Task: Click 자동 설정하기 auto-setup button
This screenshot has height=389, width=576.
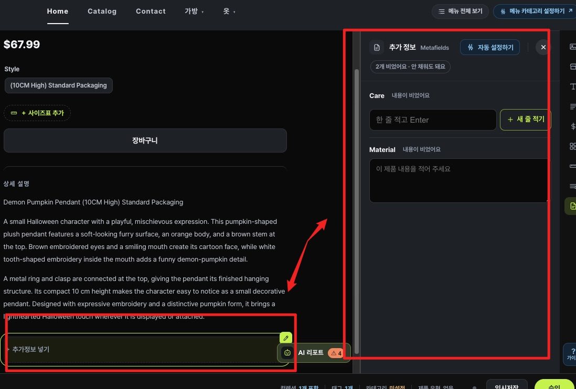Action: (489, 47)
